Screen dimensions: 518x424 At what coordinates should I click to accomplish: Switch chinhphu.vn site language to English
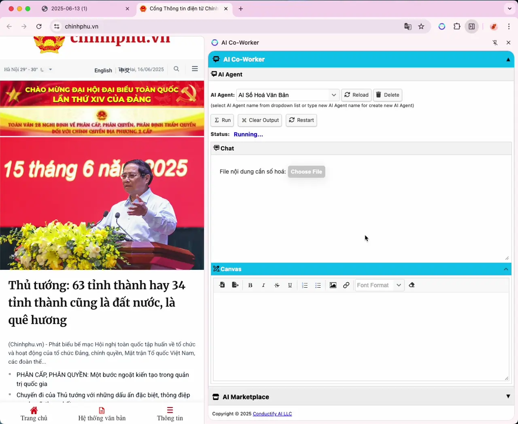click(103, 70)
